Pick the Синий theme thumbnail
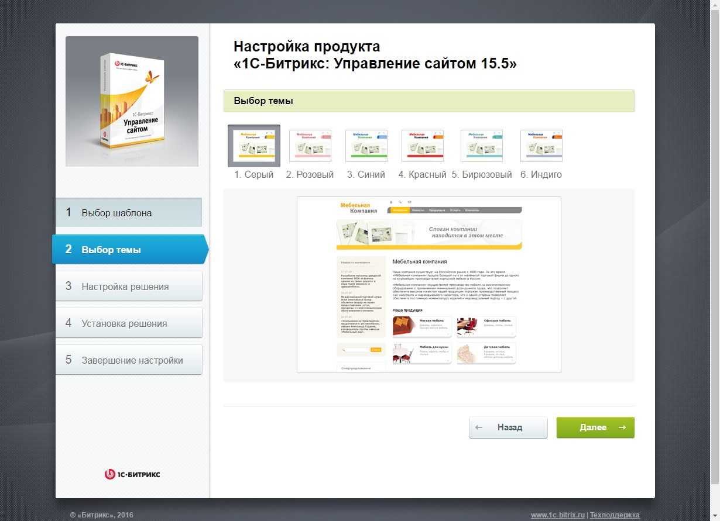Image resolution: width=720 pixels, height=521 pixels. coord(366,146)
